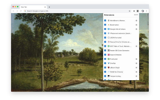
Task: Open uBlock Origin options gear
Action: [136, 68]
